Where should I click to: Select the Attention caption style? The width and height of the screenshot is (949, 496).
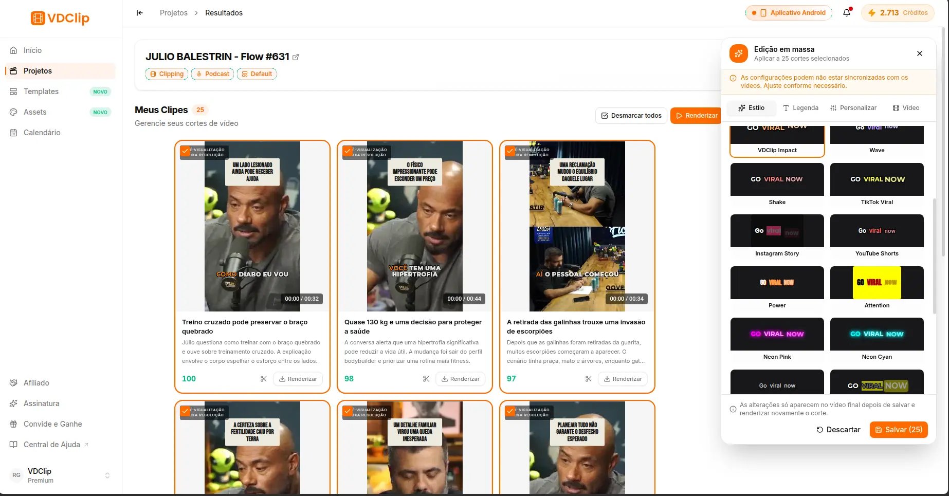877,288
